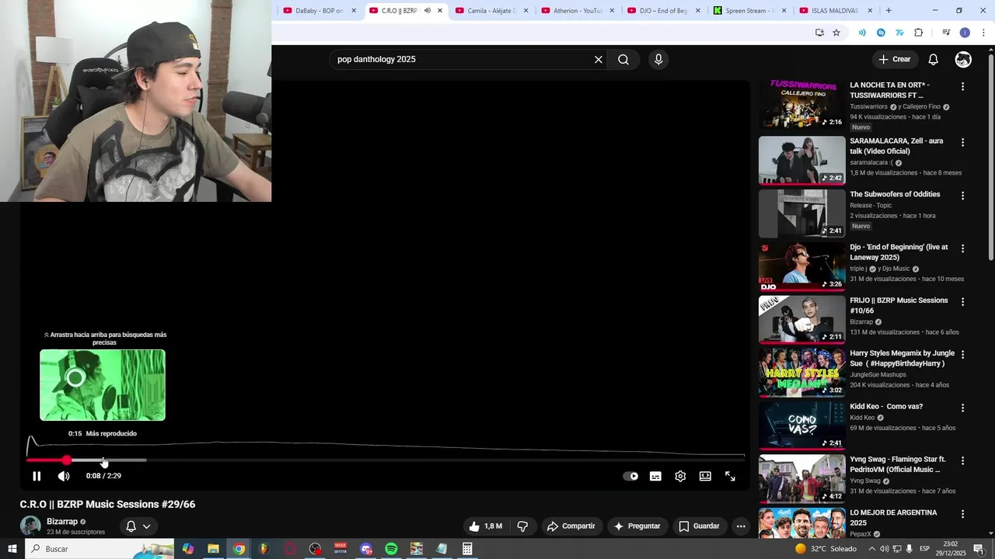995x559 pixels.
Task: Open options for LA NOCHE TA EN ORT video
Action: coord(962,87)
